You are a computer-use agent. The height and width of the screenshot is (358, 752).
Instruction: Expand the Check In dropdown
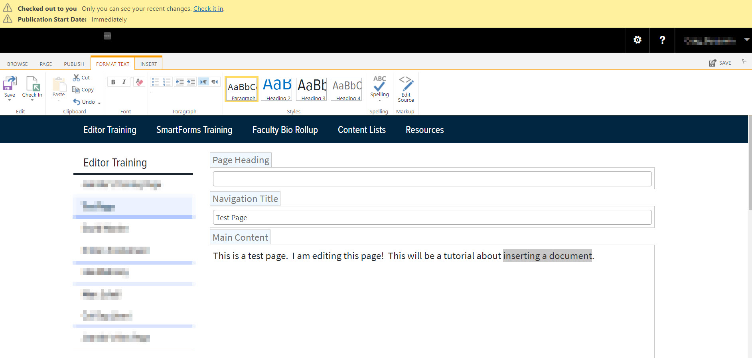(32, 100)
